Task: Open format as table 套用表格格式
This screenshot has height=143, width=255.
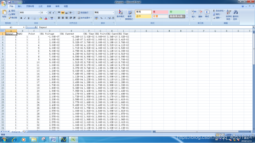Action: [x=129, y=15]
